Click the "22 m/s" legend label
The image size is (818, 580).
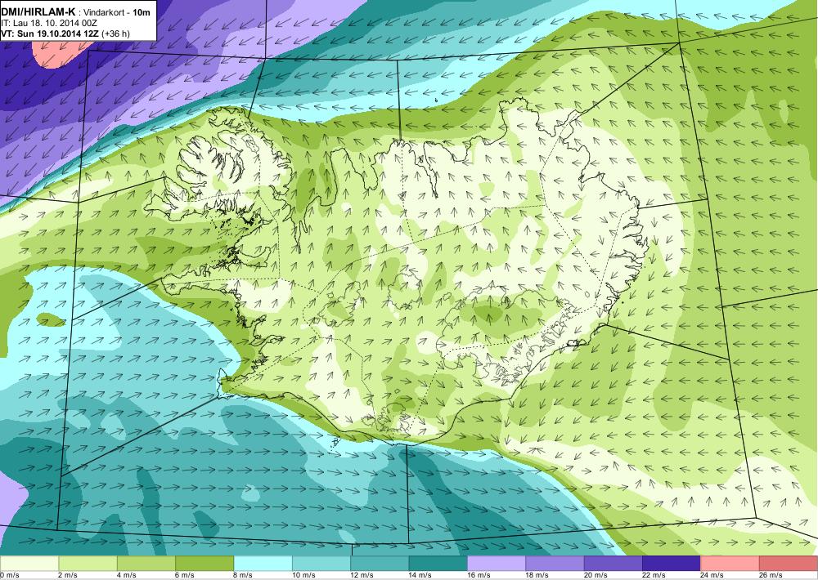click(x=654, y=575)
